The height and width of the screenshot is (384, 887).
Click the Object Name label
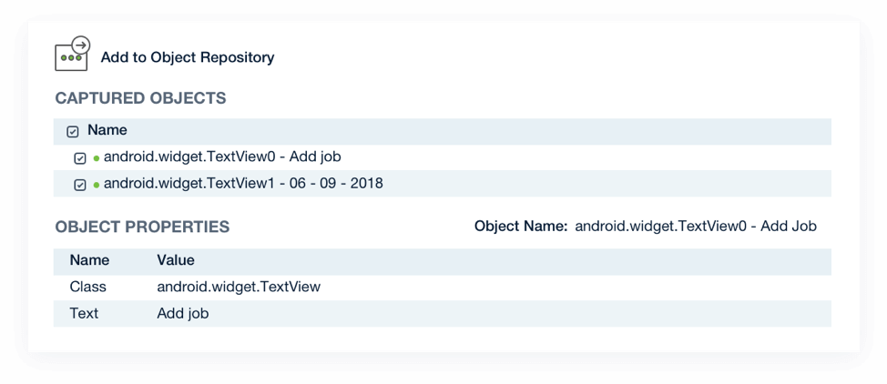[521, 227]
